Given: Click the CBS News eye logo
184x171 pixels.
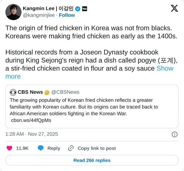Looking at the screenshot, I should [13, 92].
